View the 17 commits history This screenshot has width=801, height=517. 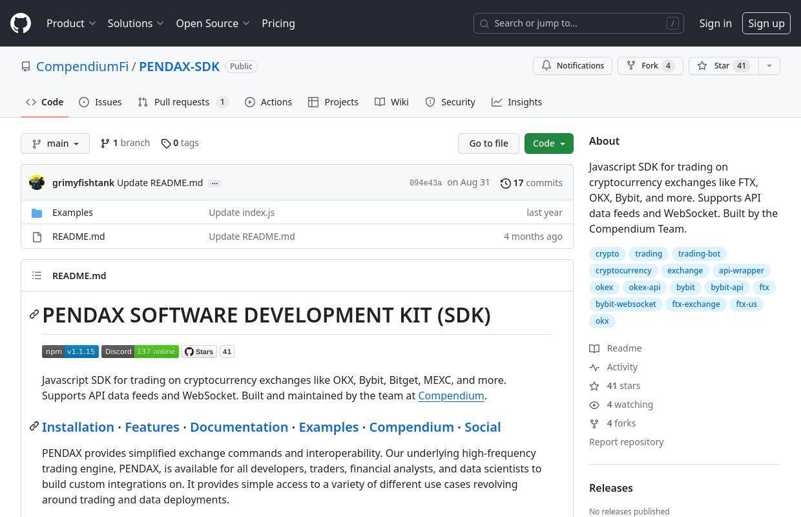pyautogui.click(x=532, y=183)
